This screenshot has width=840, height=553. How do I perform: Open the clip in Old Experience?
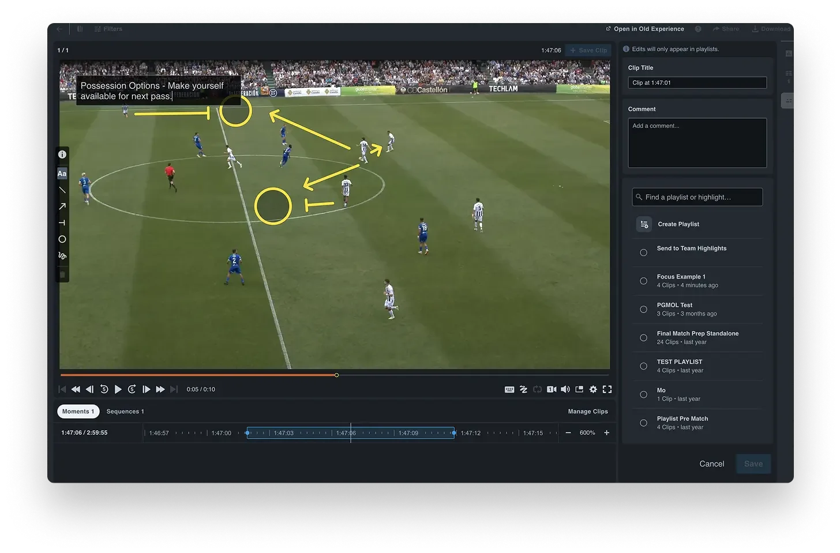(644, 29)
